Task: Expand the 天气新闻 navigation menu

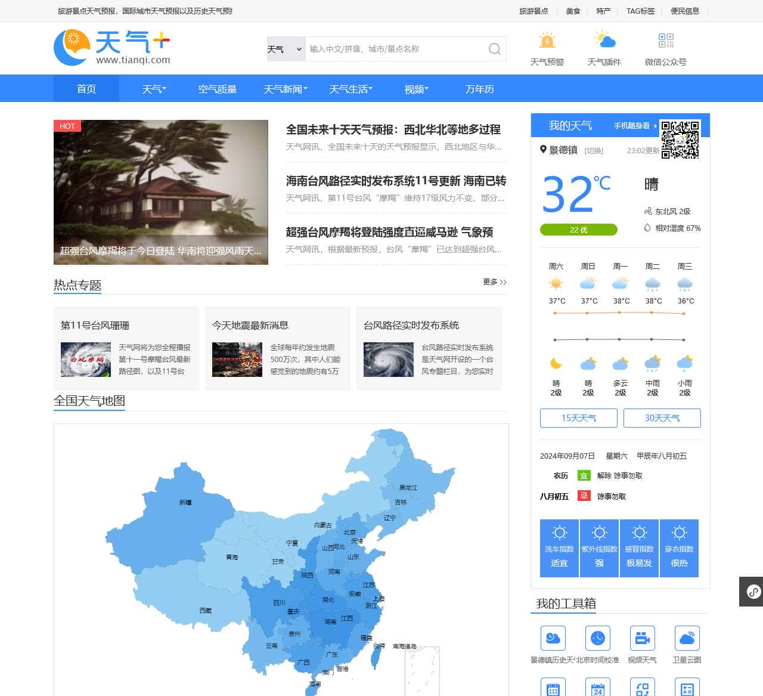Action: pyautogui.click(x=286, y=89)
